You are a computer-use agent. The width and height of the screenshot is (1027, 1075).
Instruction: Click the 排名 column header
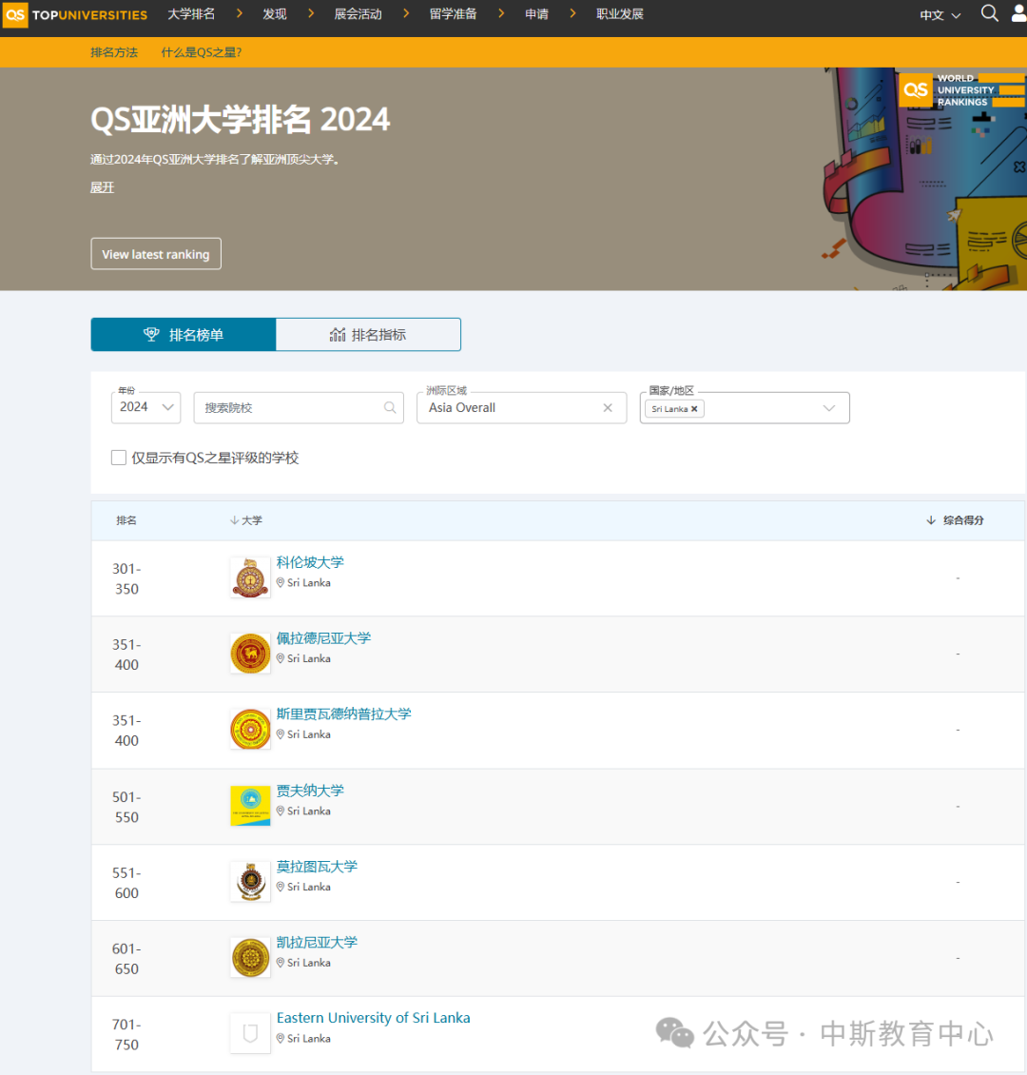coord(126,520)
